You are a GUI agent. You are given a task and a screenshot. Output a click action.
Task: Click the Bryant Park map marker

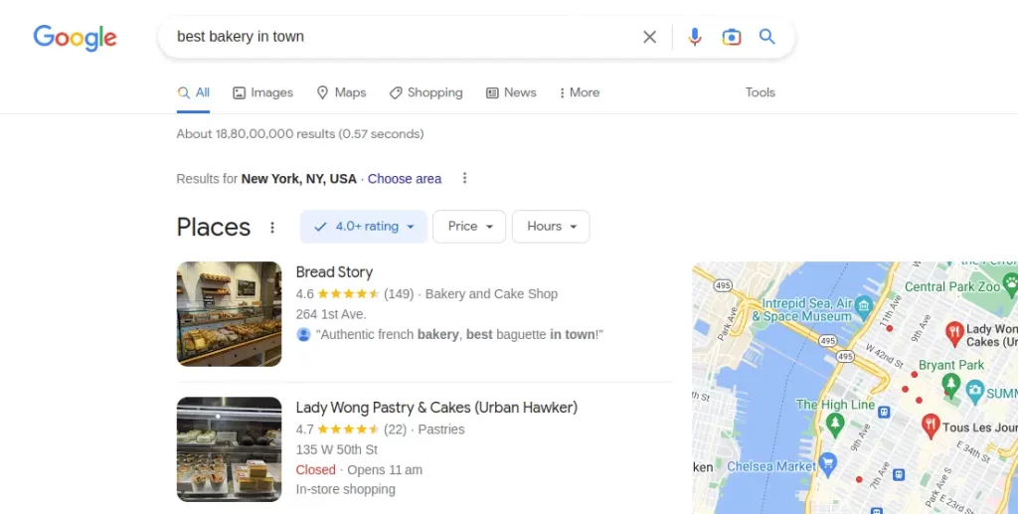click(951, 384)
